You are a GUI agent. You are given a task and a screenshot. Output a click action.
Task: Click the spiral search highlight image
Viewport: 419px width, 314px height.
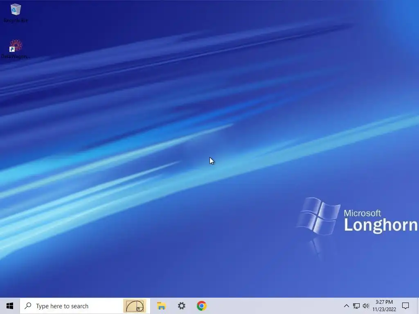pyautogui.click(x=135, y=306)
